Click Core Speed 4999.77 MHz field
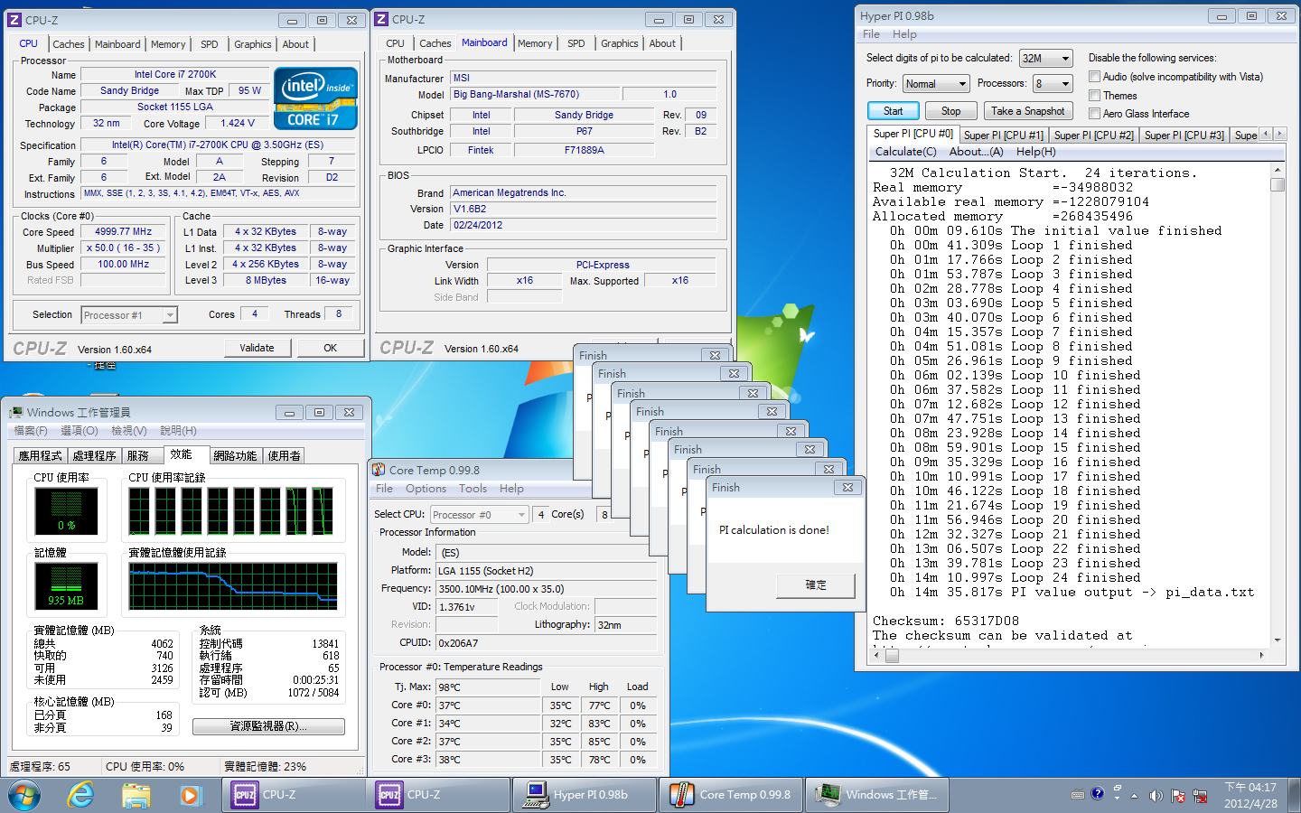Viewport: 1301px width, 813px height. [124, 232]
